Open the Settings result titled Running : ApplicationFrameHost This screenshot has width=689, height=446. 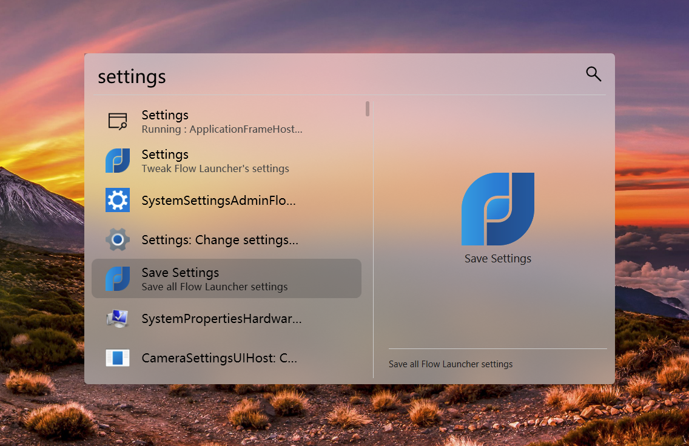coord(226,121)
